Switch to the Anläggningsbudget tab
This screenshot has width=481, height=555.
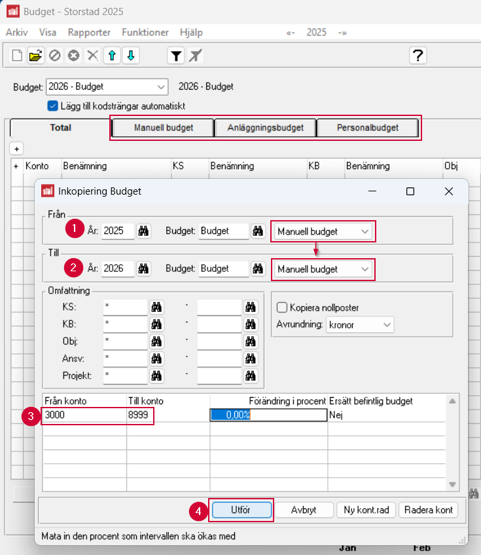pos(265,128)
